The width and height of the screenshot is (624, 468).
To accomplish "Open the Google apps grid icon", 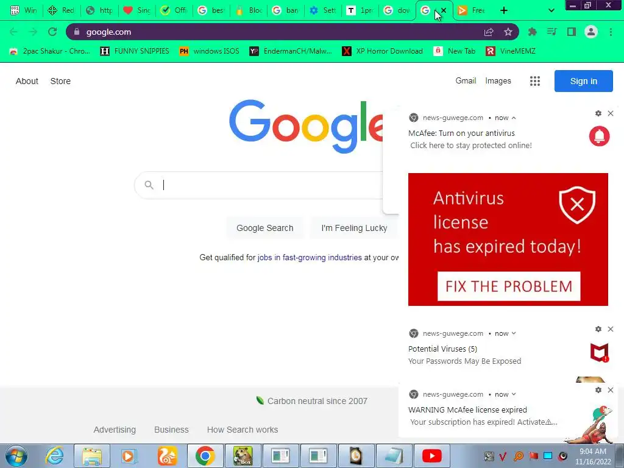I will coord(535,81).
